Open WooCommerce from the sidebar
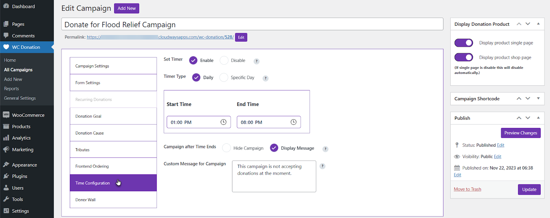Viewport: 550px width, 218px height. tap(28, 115)
